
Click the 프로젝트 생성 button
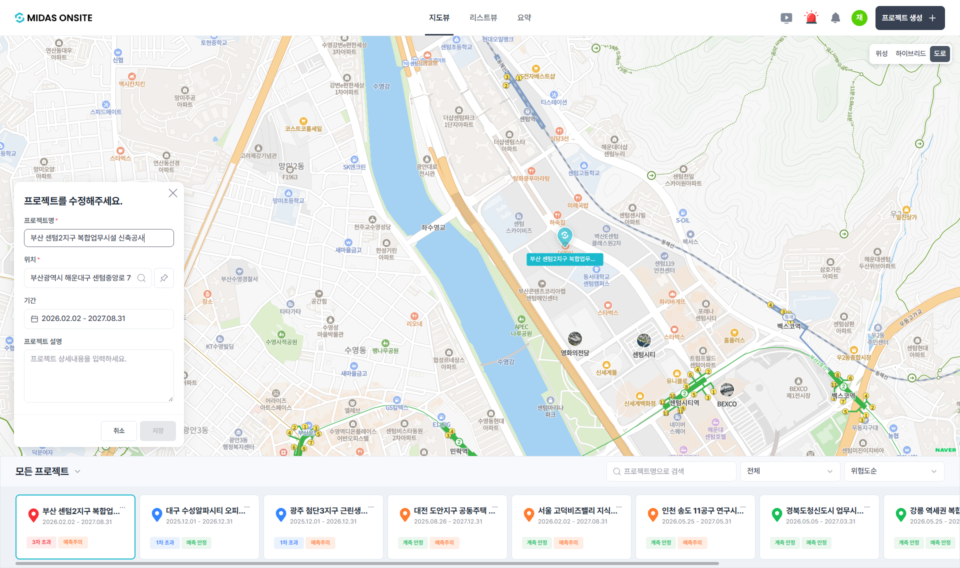pos(909,18)
